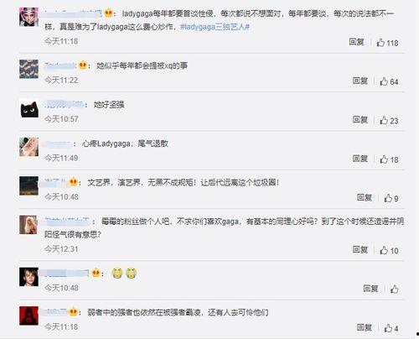Image resolution: width=419 pixels, height=339 pixels.
Task: Open the #ladygaga三独艺人# hashtag link
Action: (x=215, y=27)
